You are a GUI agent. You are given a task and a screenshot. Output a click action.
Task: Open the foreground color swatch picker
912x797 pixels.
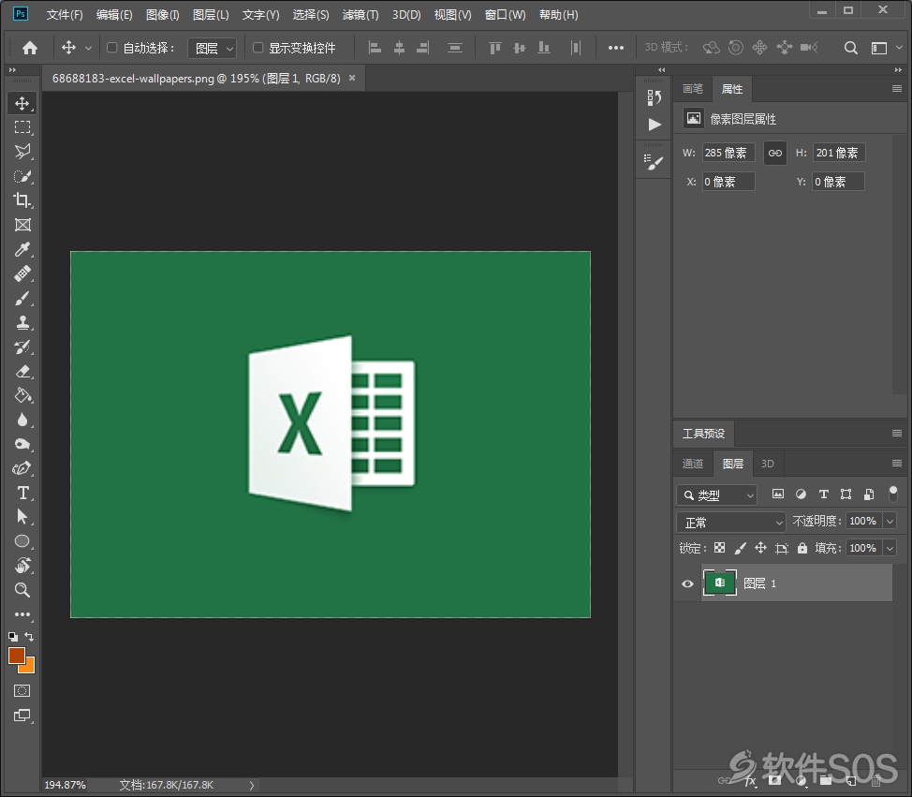tap(16, 655)
